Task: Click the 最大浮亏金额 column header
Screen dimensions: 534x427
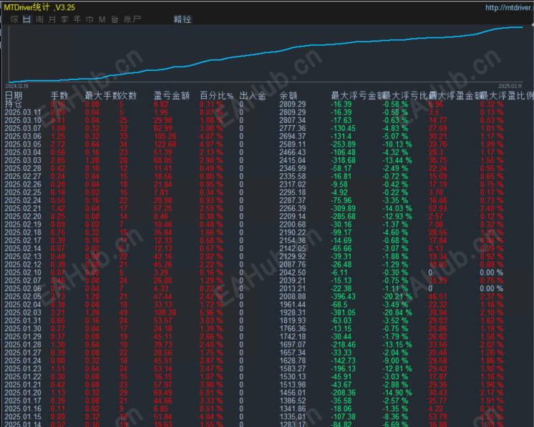Action: pyautogui.click(x=357, y=96)
